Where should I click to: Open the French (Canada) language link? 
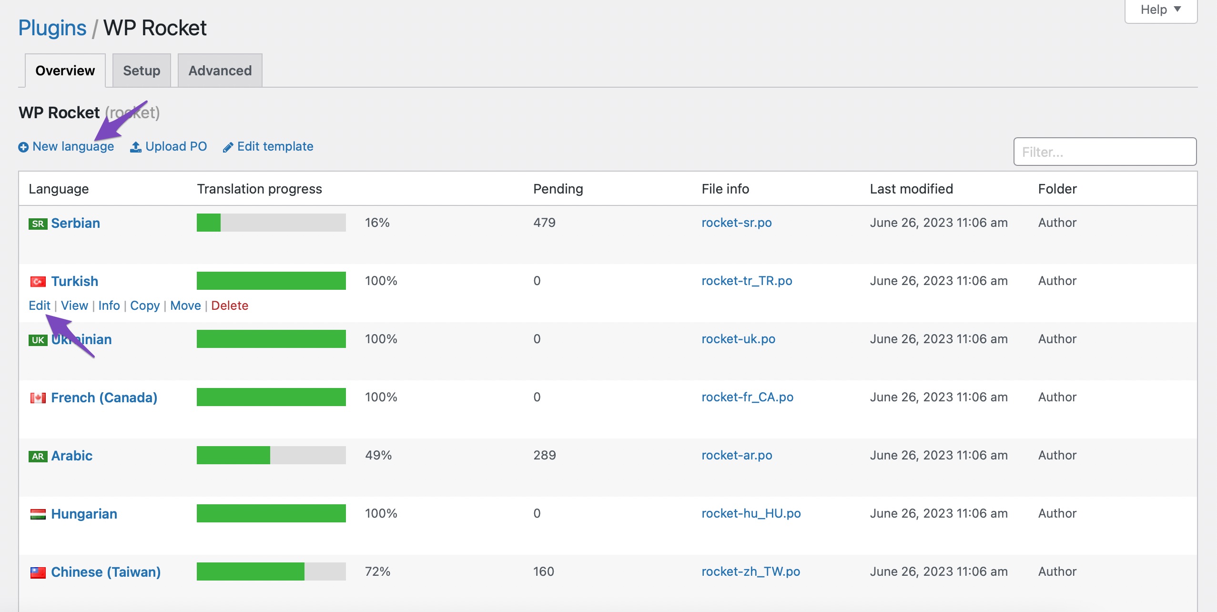(x=104, y=398)
